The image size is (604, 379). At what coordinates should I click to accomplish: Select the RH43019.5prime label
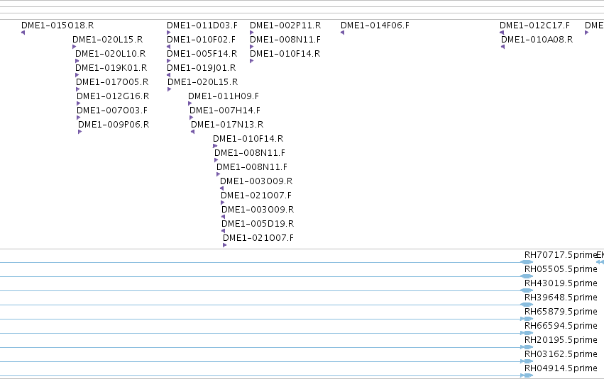tap(561, 283)
